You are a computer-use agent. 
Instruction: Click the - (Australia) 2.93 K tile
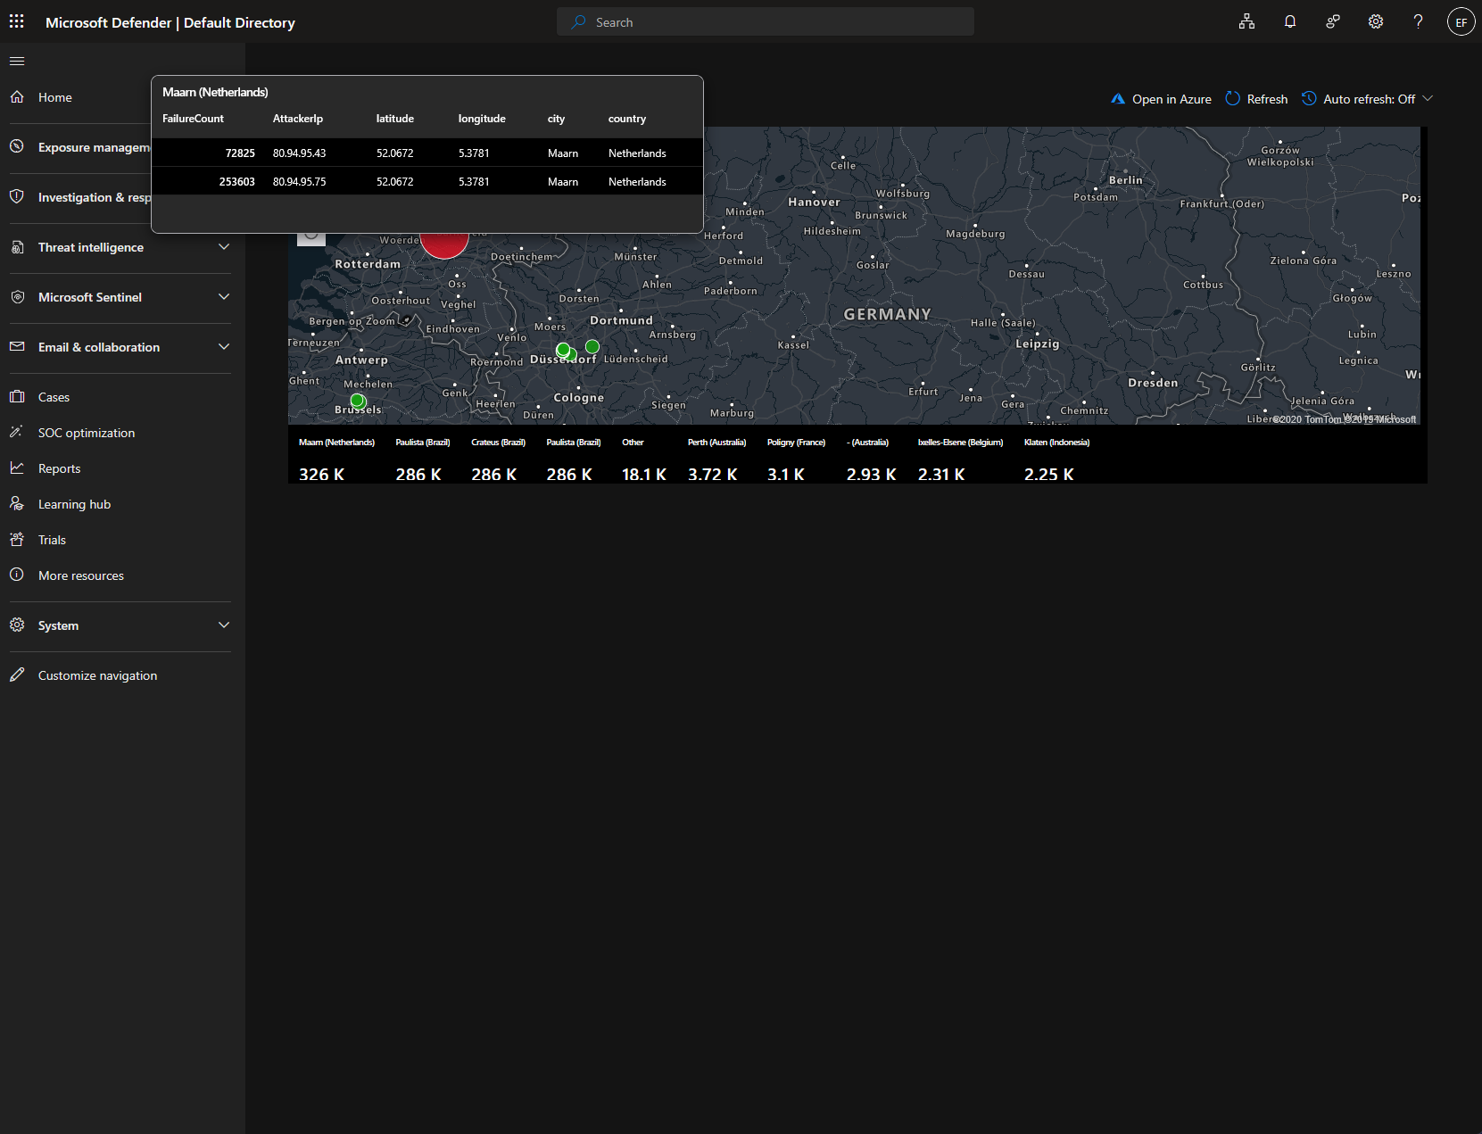tap(872, 459)
